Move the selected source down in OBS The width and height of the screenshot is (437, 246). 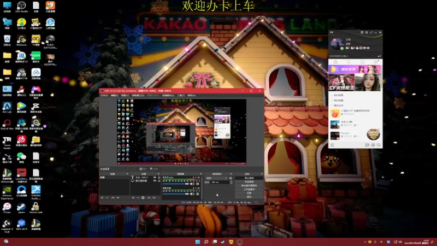tap(154, 198)
